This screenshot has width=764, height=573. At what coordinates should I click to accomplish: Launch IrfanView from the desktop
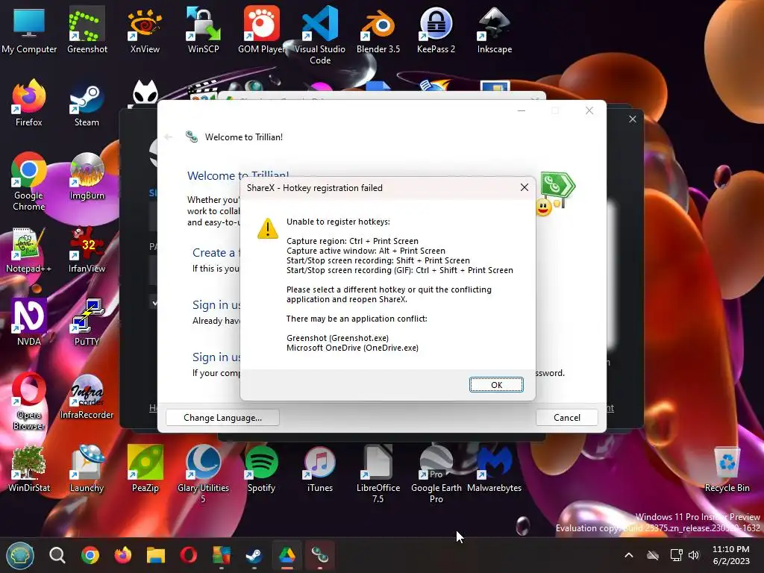pyautogui.click(x=87, y=249)
